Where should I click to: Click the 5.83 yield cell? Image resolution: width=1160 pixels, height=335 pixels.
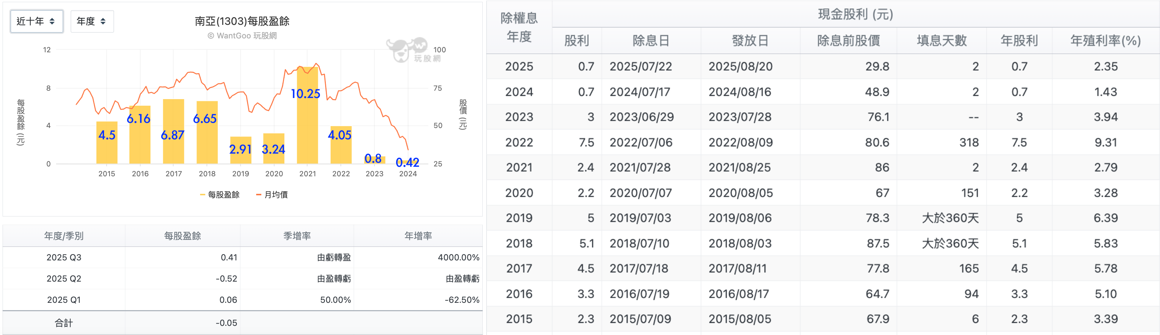point(1105,244)
